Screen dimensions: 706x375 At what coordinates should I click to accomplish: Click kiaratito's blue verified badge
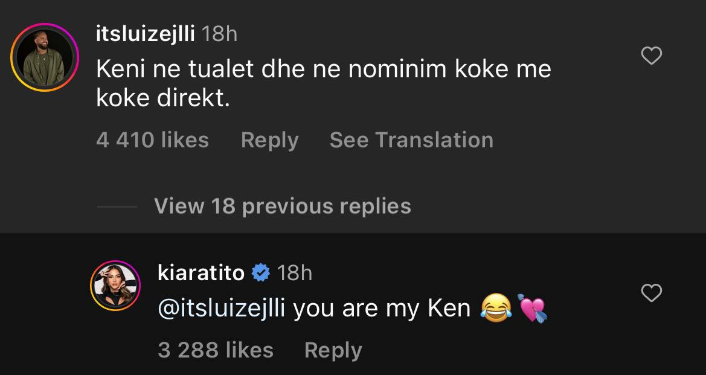point(260,273)
